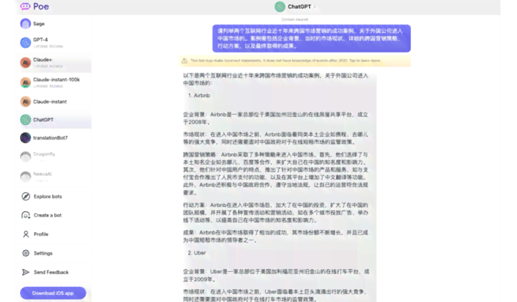This screenshot has height=302, width=517.
Task: Click the Settings gear icon
Action: pos(26,253)
